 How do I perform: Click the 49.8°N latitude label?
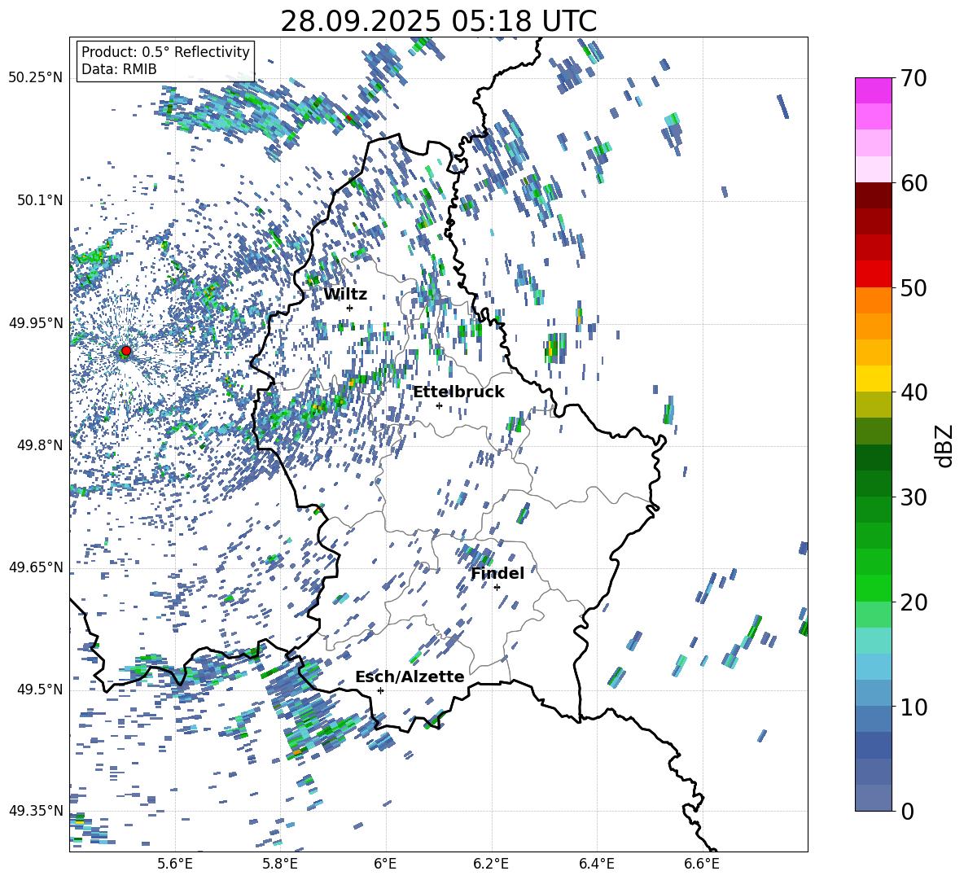point(40,445)
